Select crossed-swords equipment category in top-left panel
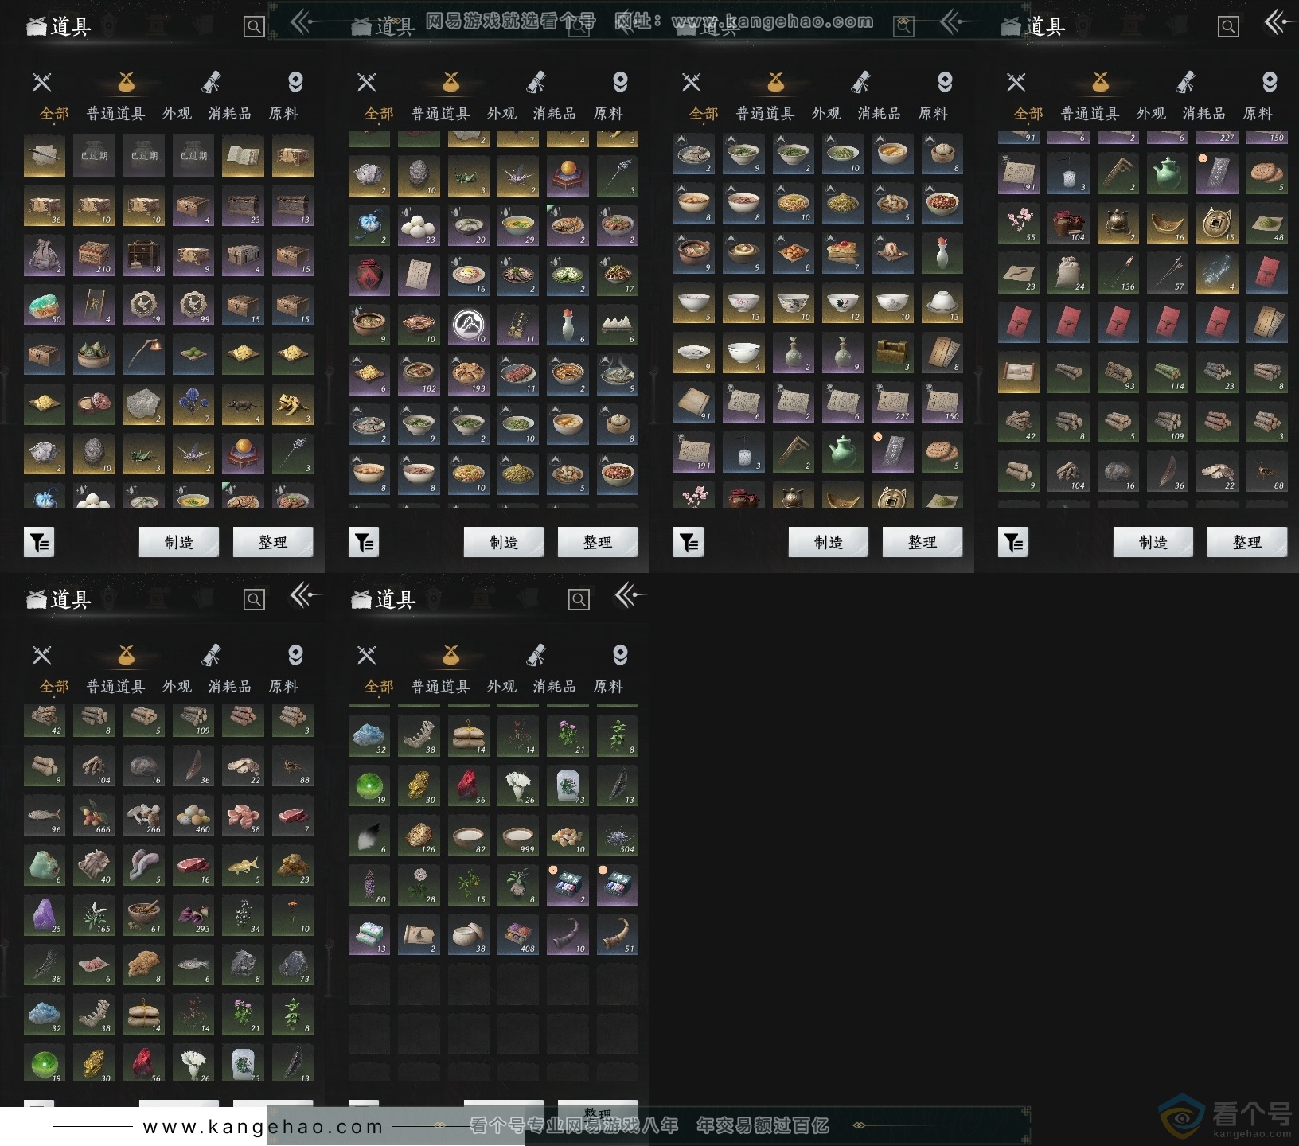Image resolution: width=1299 pixels, height=1146 pixels. point(42,81)
